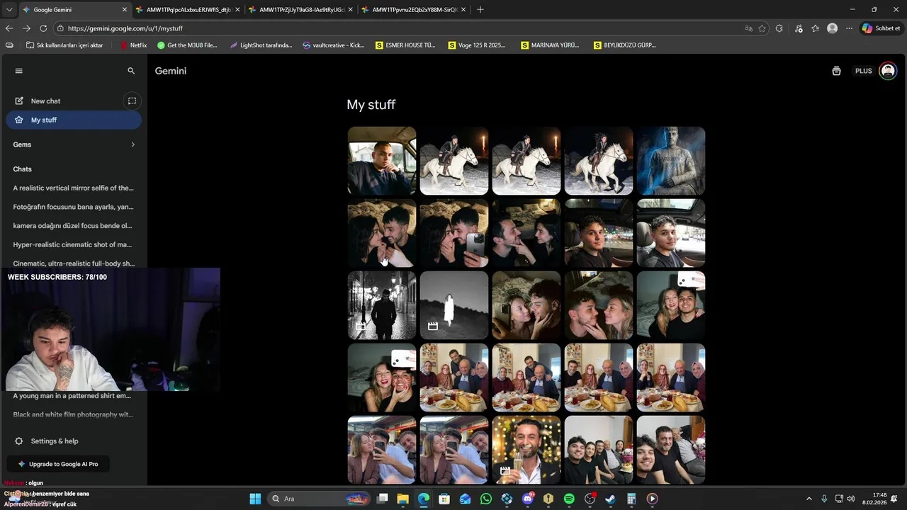Click the taskbar Ara search box
Image resolution: width=907 pixels, height=510 pixels.
(319, 499)
